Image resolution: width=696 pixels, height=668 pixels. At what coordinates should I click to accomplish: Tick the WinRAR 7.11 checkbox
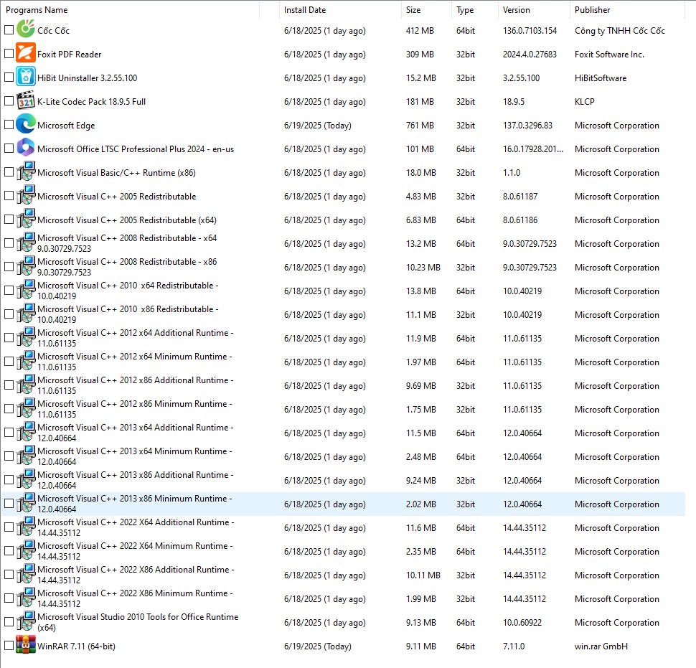[9, 645]
